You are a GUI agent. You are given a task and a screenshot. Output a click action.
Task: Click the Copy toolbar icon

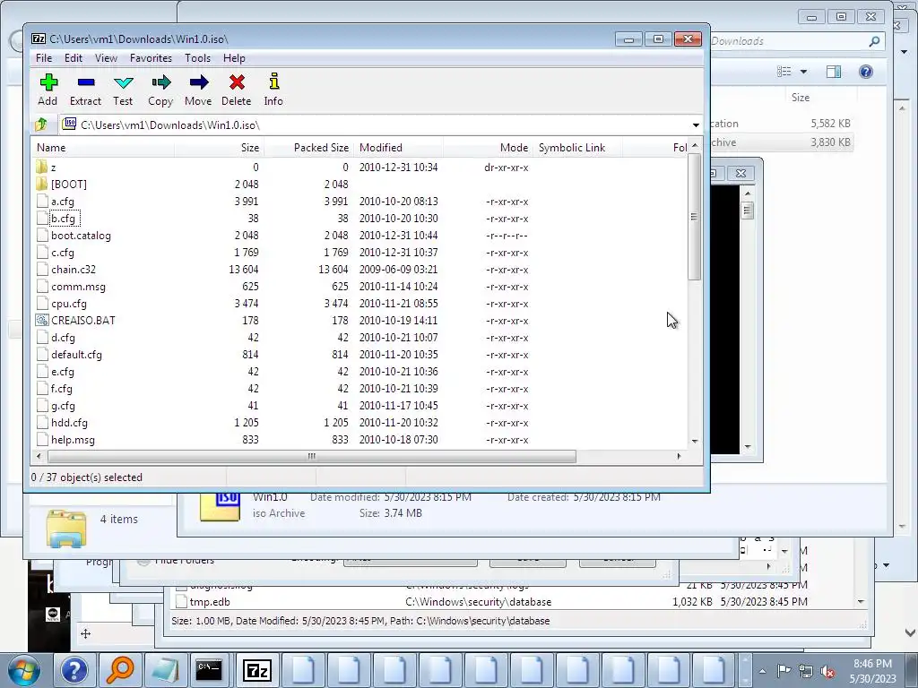tap(160, 82)
